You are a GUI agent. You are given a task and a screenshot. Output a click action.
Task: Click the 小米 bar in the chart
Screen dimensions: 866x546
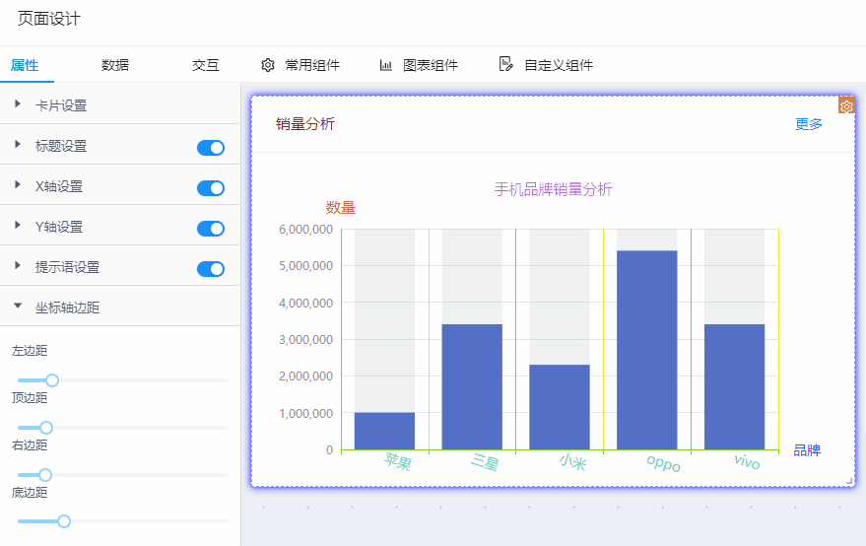point(560,407)
